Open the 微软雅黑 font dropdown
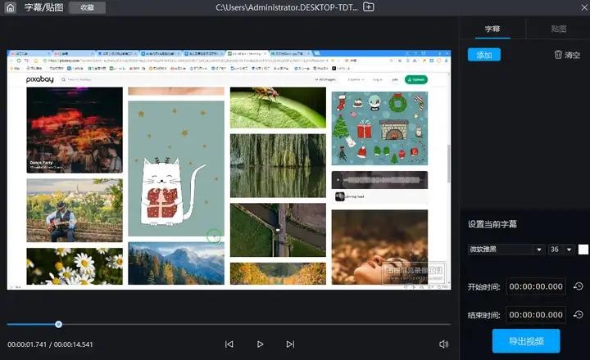This screenshot has width=590, height=360. (506, 250)
